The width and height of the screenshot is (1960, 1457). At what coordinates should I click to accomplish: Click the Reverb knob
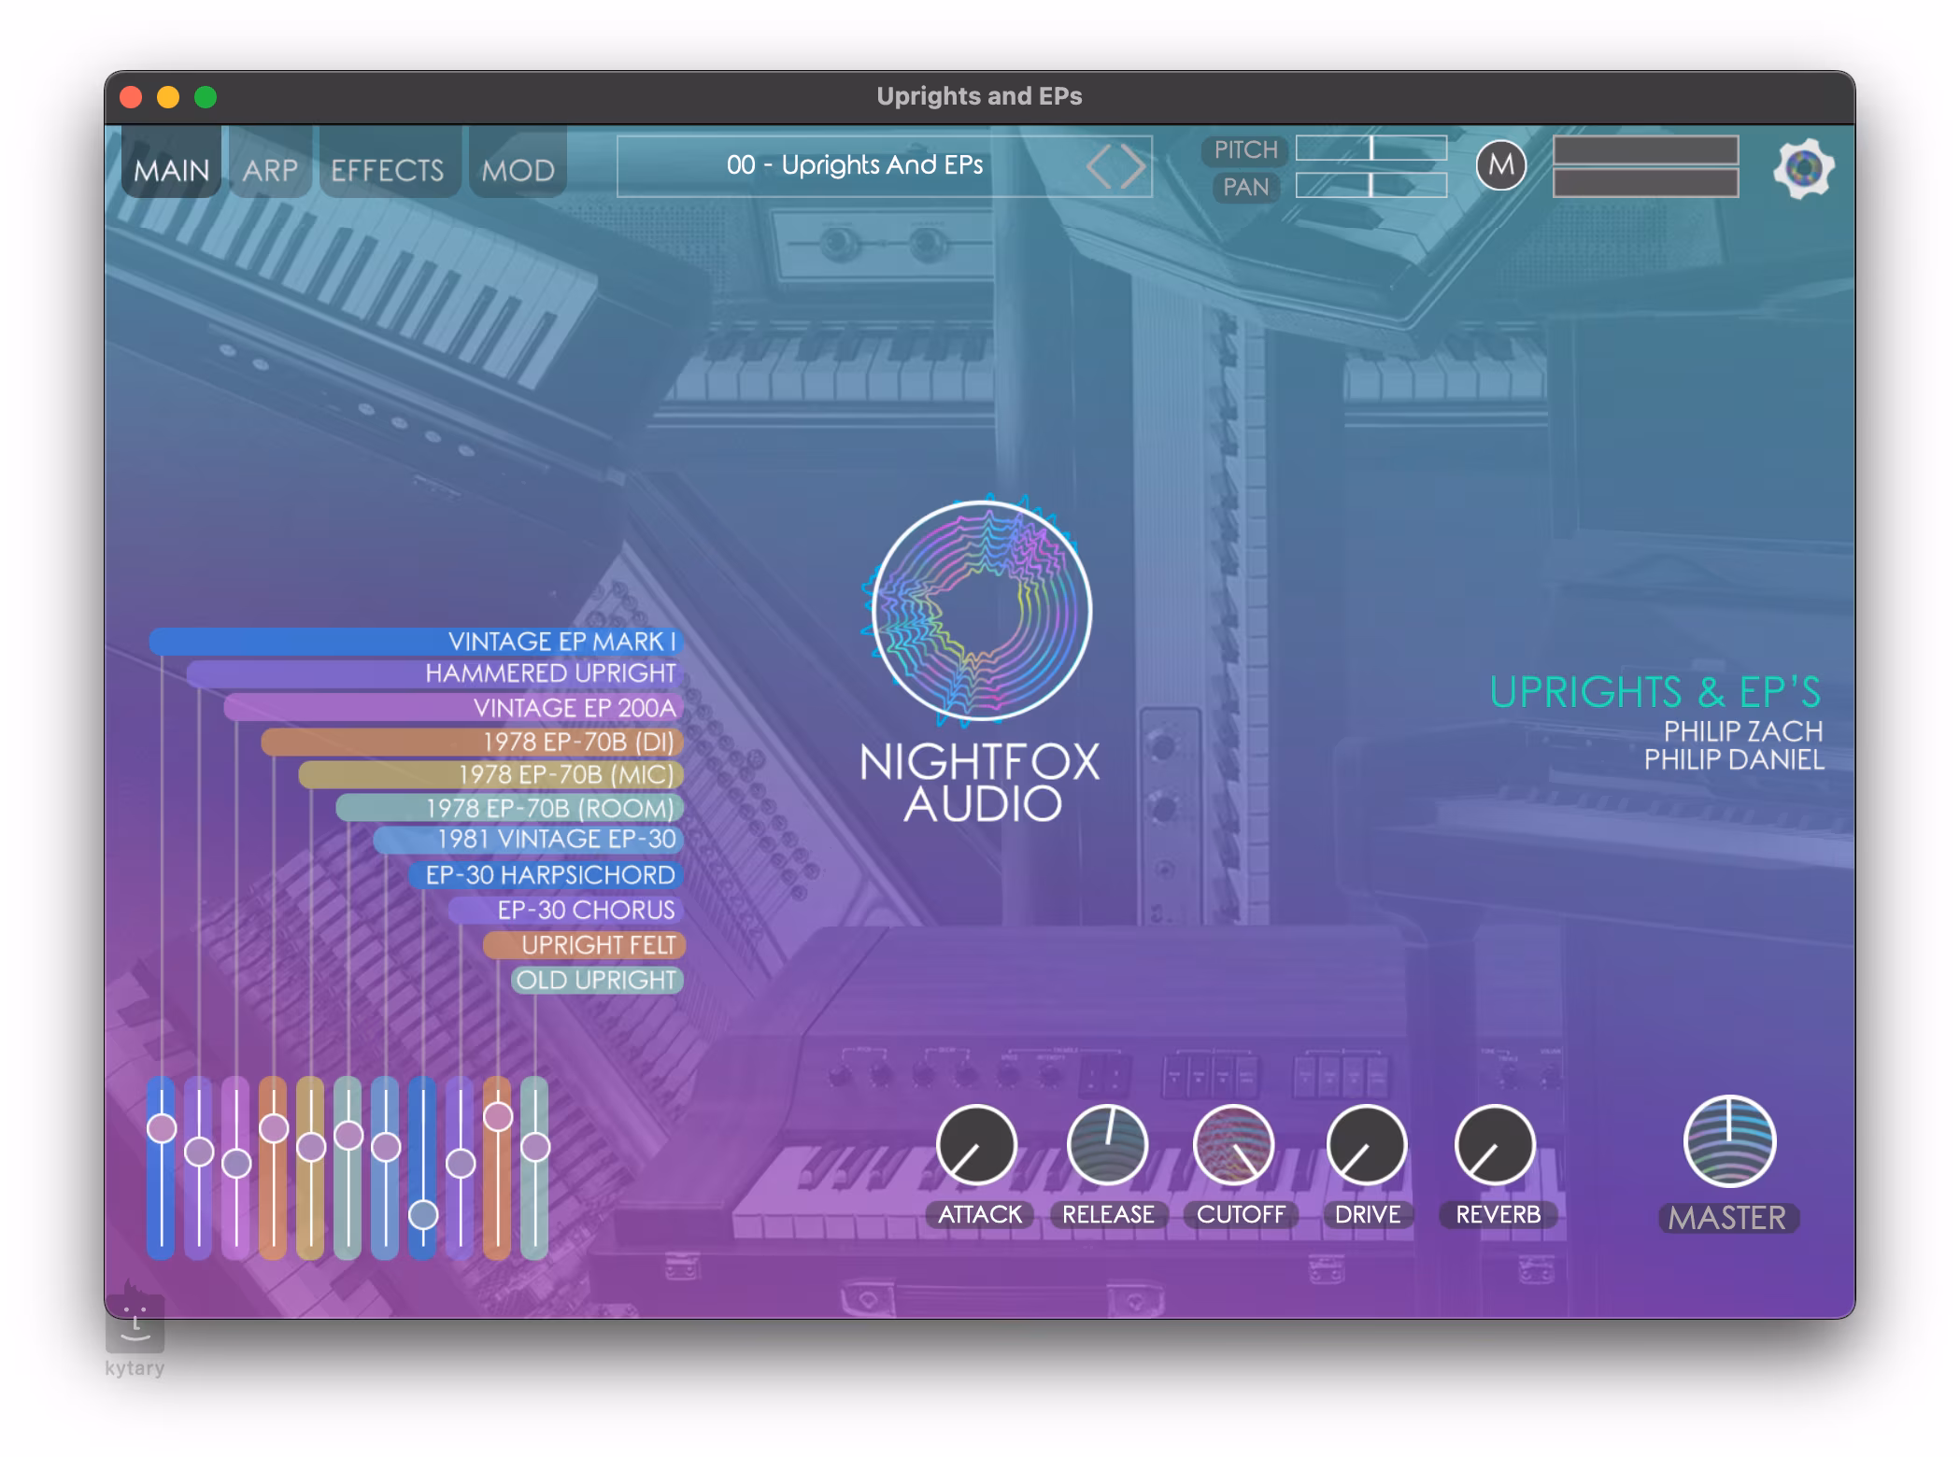pyautogui.click(x=1495, y=1145)
